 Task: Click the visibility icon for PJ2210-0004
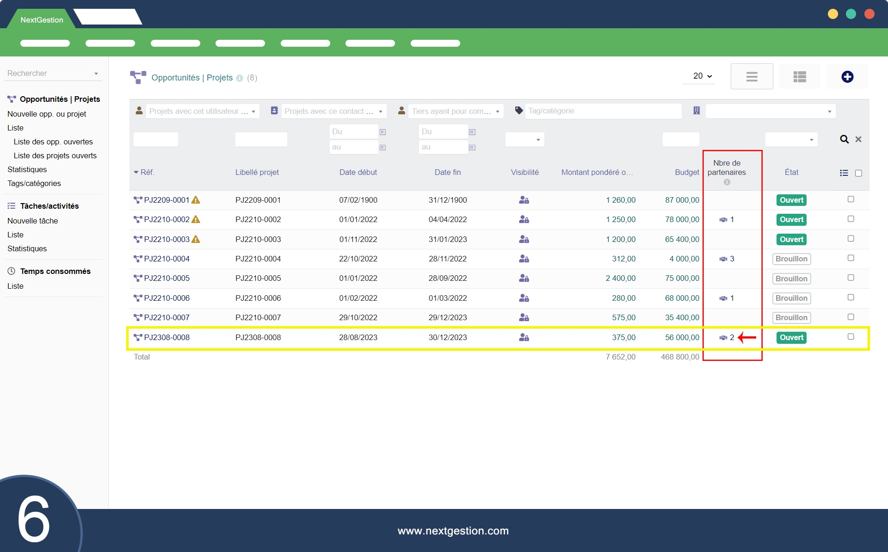524,259
